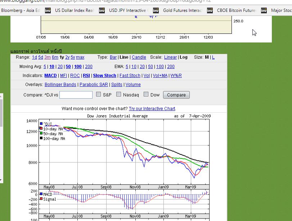Open Major Stock bookmark icon
The image size is (292, 221).
[264, 10]
